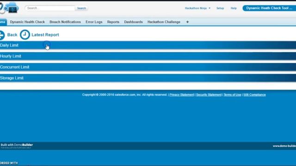This screenshot has width=296, height=166.
Task: Open the Dynamic Health Check tab
Action: tap(27, 22)
